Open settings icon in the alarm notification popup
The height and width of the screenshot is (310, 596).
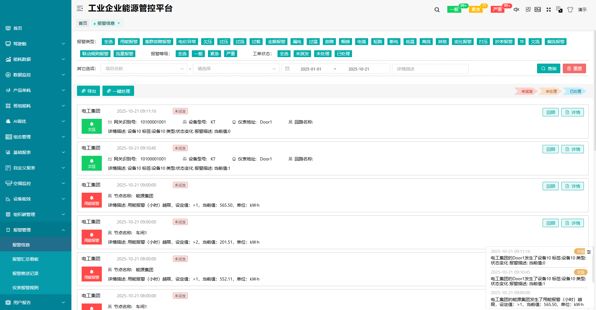pyautogui.click(x=589, y=252)
